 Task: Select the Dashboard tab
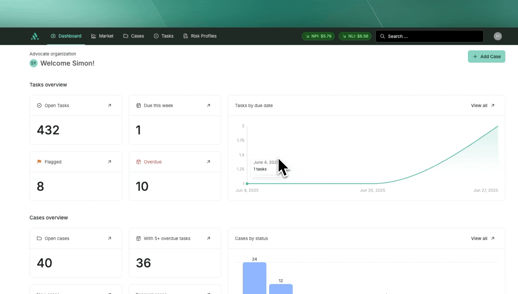pos(66,36)
